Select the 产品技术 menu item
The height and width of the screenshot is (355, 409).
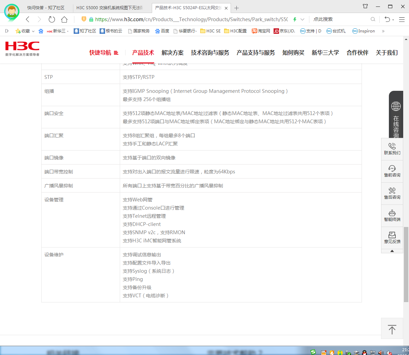tap(143, 53)
